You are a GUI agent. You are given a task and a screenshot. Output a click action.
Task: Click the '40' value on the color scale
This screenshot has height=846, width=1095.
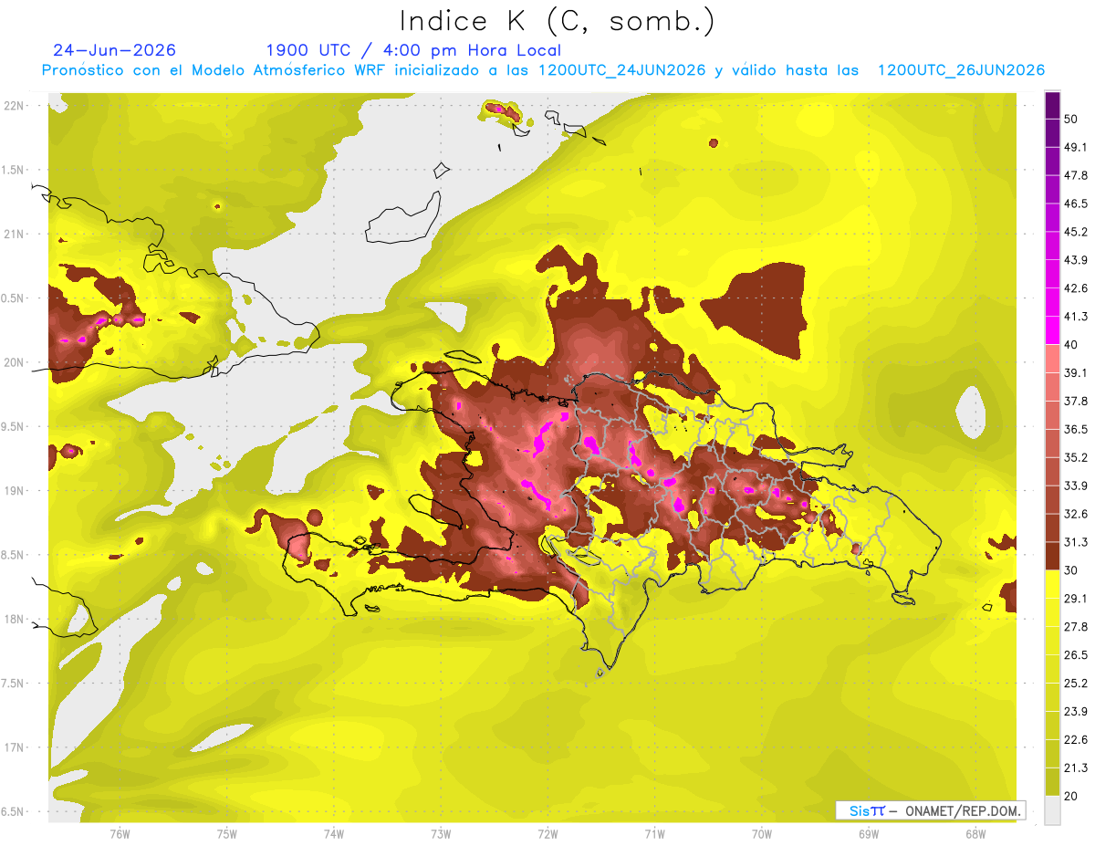1071,344
